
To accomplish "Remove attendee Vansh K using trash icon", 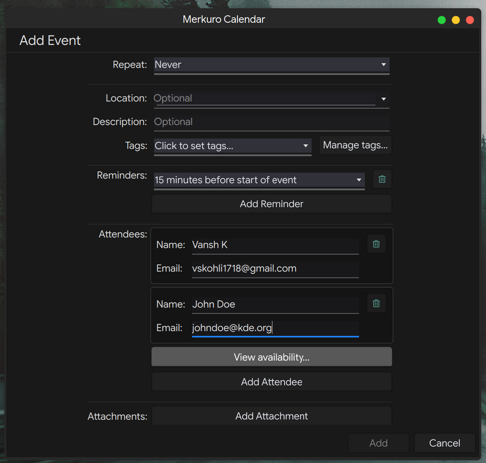I will click(376, 244).
